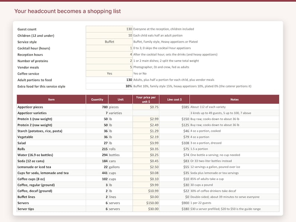Click the Line cost $ column header
The width and height of the screenshot is (296, 222).
click(x=174, y=99)
